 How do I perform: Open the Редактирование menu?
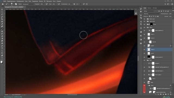[x=11, y=1]
